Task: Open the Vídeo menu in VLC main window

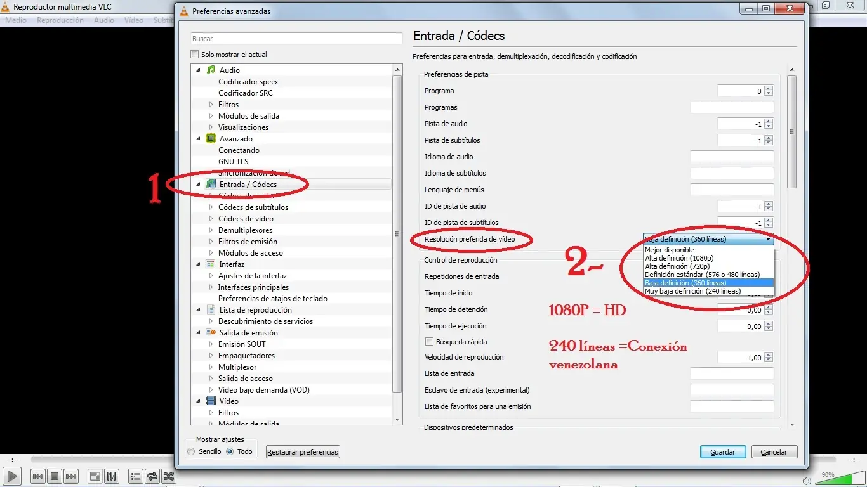Action: pos(134,20)
